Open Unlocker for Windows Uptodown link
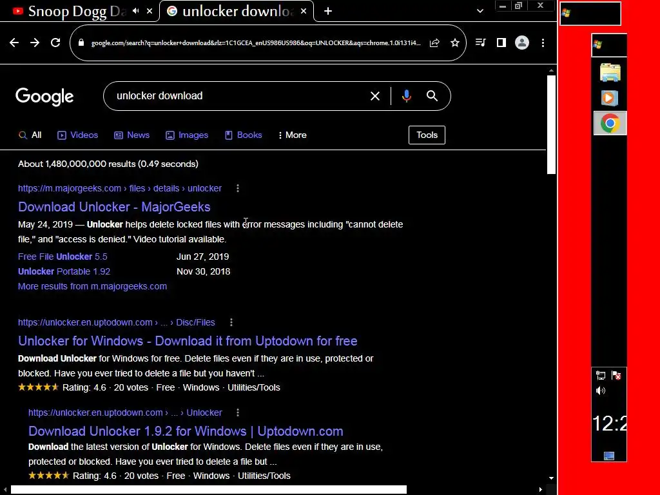The width and height of the screenshot is (660, 495). point(188,341)
